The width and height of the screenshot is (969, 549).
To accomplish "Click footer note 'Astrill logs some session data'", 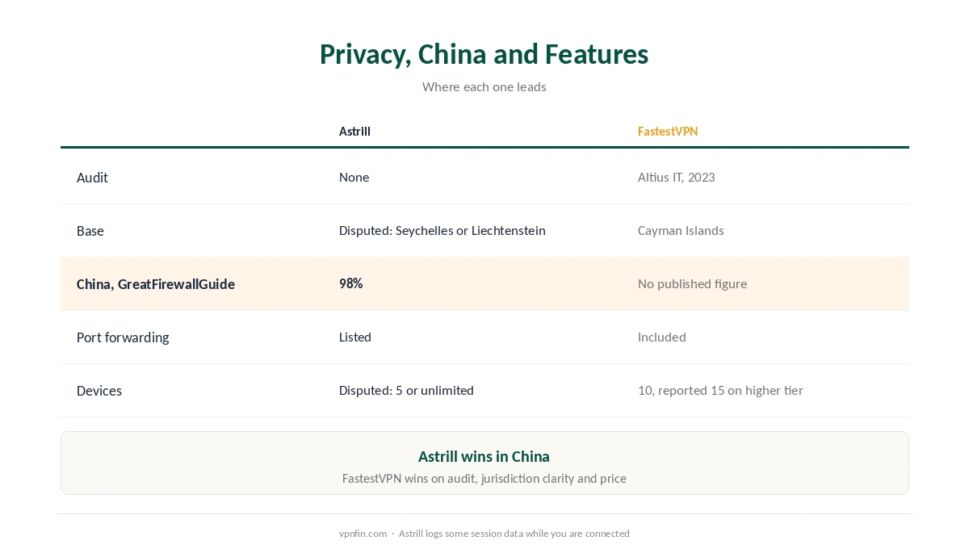I will point(514,534).
